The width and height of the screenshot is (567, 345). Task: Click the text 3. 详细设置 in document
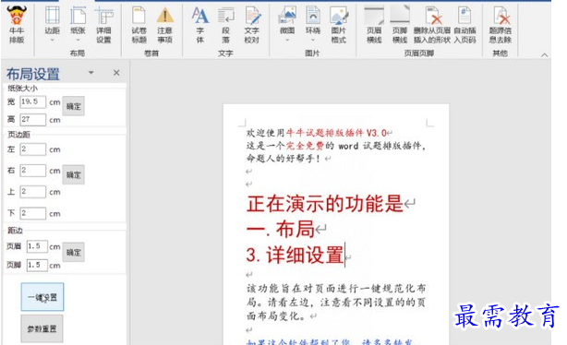295,255
